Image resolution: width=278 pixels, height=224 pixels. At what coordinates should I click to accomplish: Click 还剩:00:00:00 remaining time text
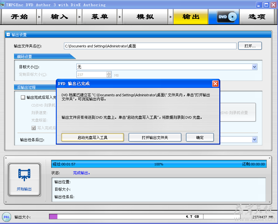click(253, 164)
